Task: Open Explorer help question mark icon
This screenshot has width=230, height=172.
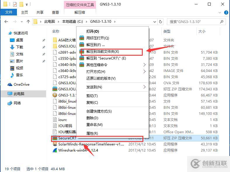Action: tap(226, 13)
